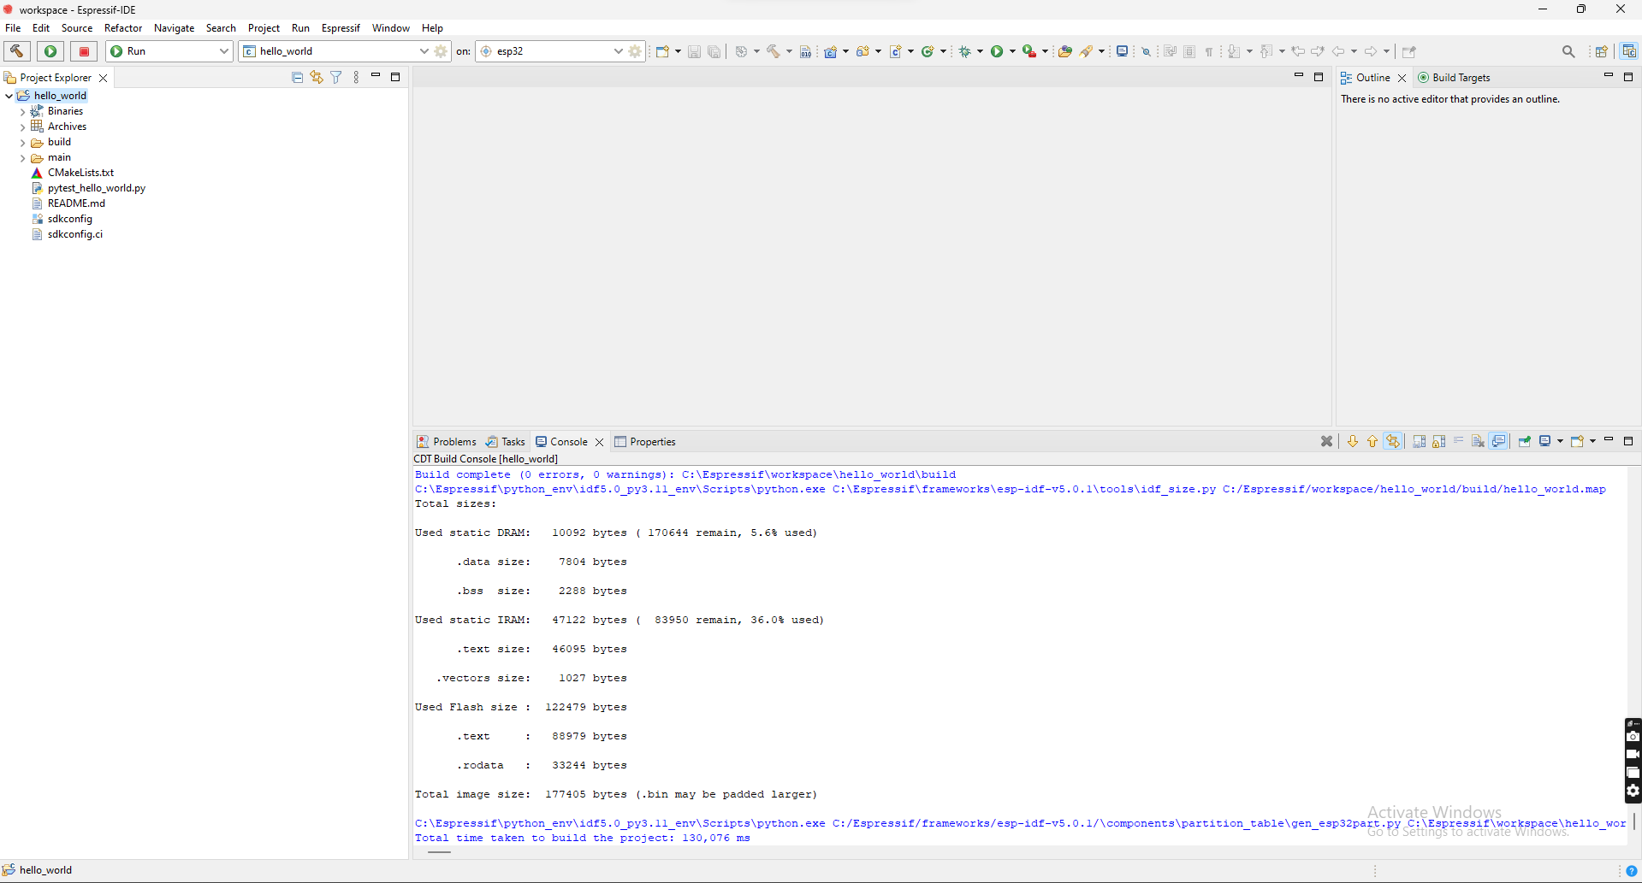Toggle bring console to top on build

point(1499,441)
